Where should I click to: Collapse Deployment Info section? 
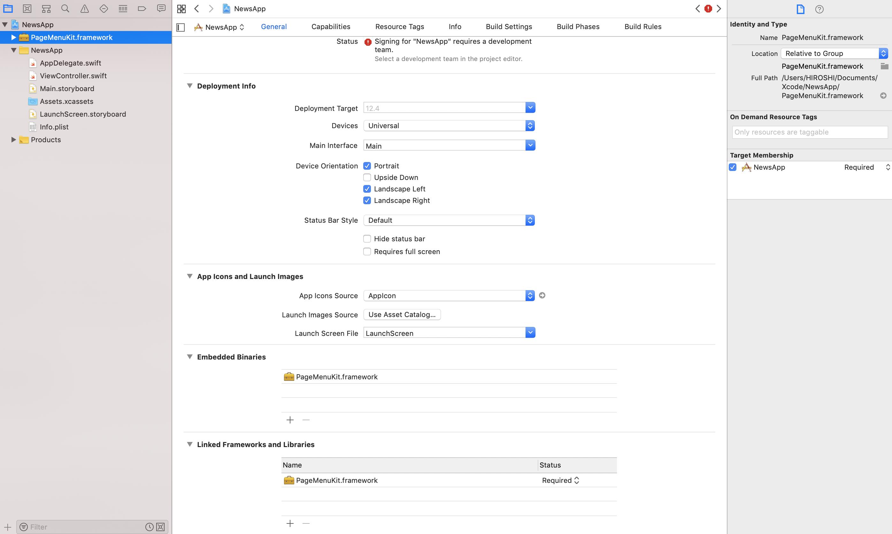(189, 86)
